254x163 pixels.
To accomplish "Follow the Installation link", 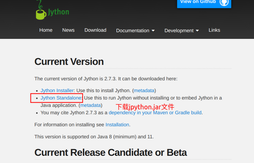I will click(117, 125).
